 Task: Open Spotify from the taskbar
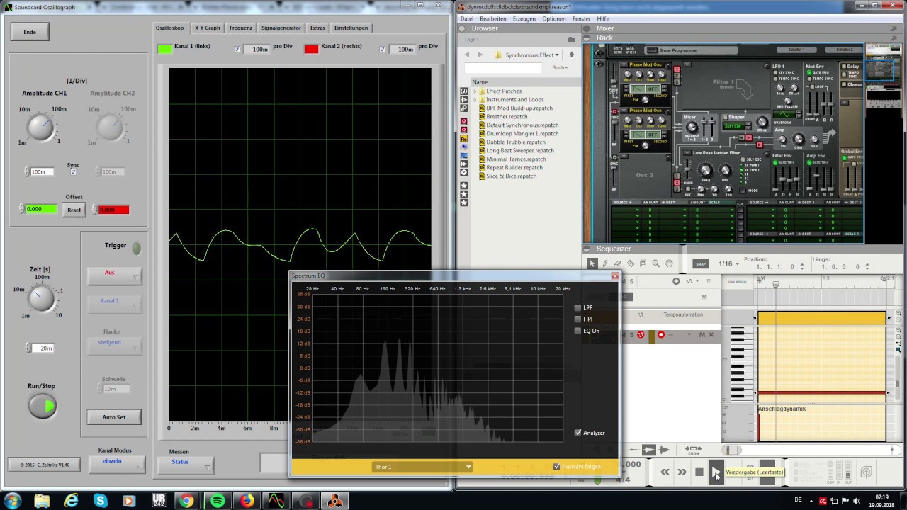[218, 501]
